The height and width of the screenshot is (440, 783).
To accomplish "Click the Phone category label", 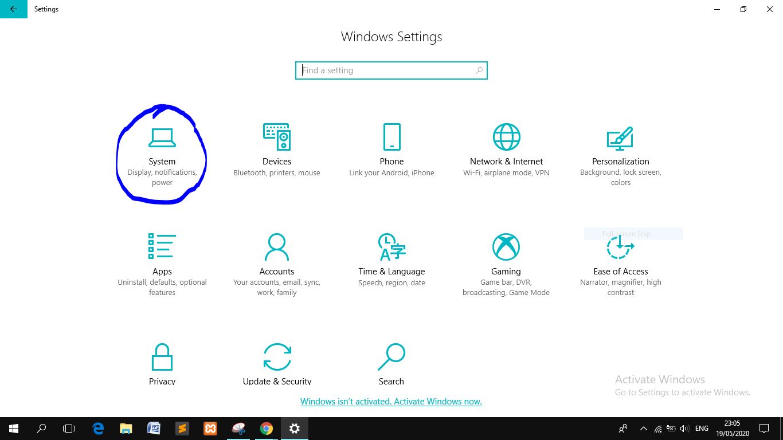I will point(391,162).
